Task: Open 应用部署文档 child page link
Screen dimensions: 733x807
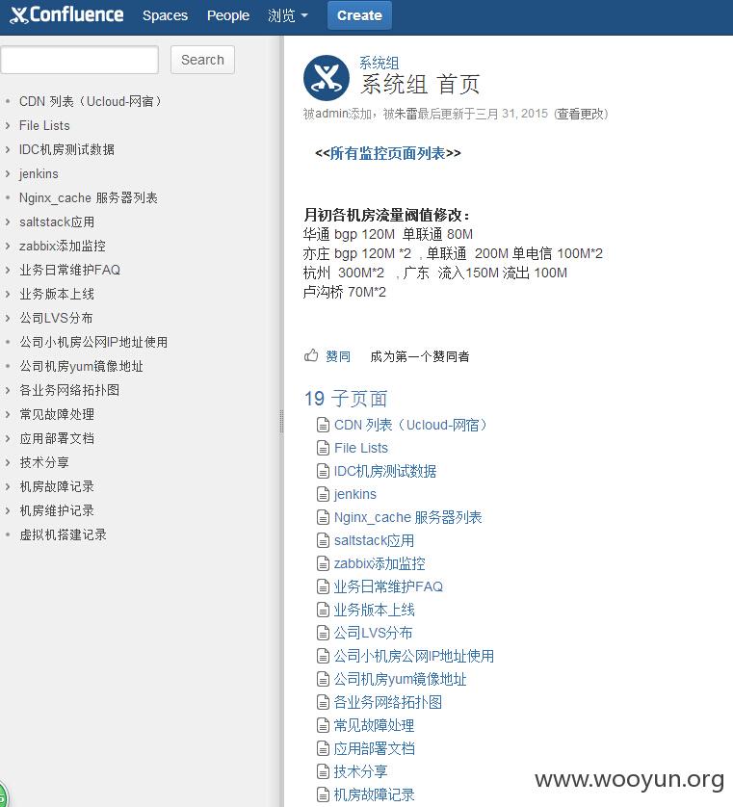Action: tap(375, 749)
